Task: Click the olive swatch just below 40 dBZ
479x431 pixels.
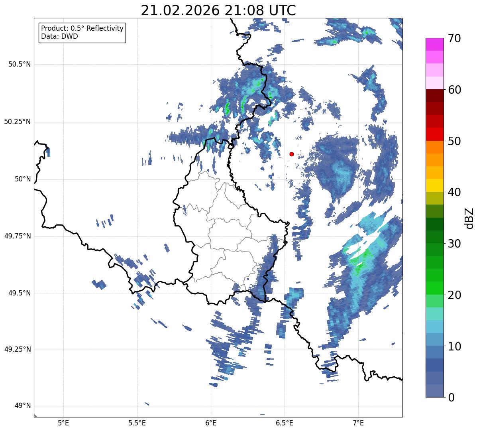Action: [x=435, y=198]
